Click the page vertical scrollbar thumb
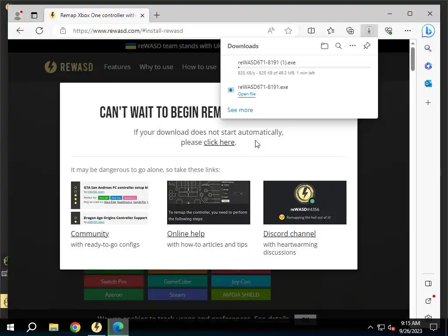 click(x=413, y=59)
